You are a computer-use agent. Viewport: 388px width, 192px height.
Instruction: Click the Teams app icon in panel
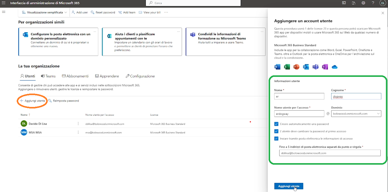(315, 67)
